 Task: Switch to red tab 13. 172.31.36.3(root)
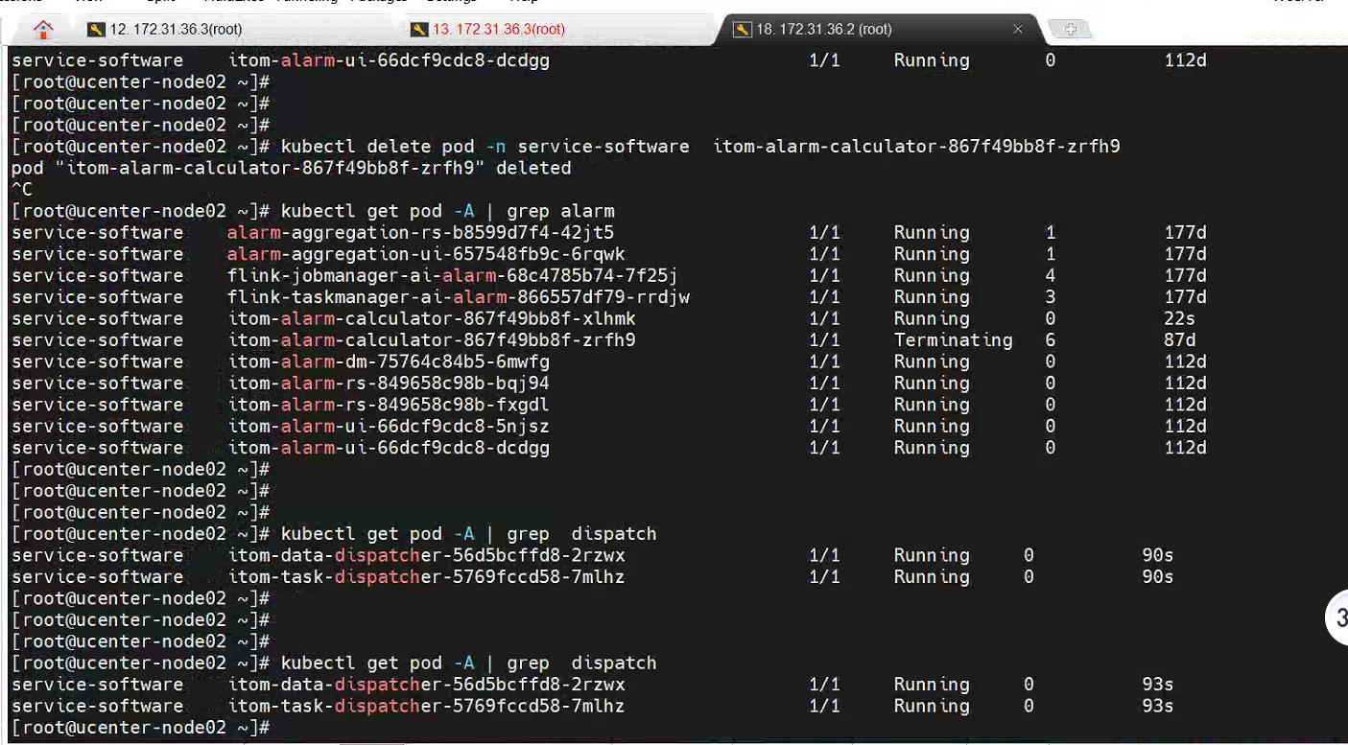(499, 30)
